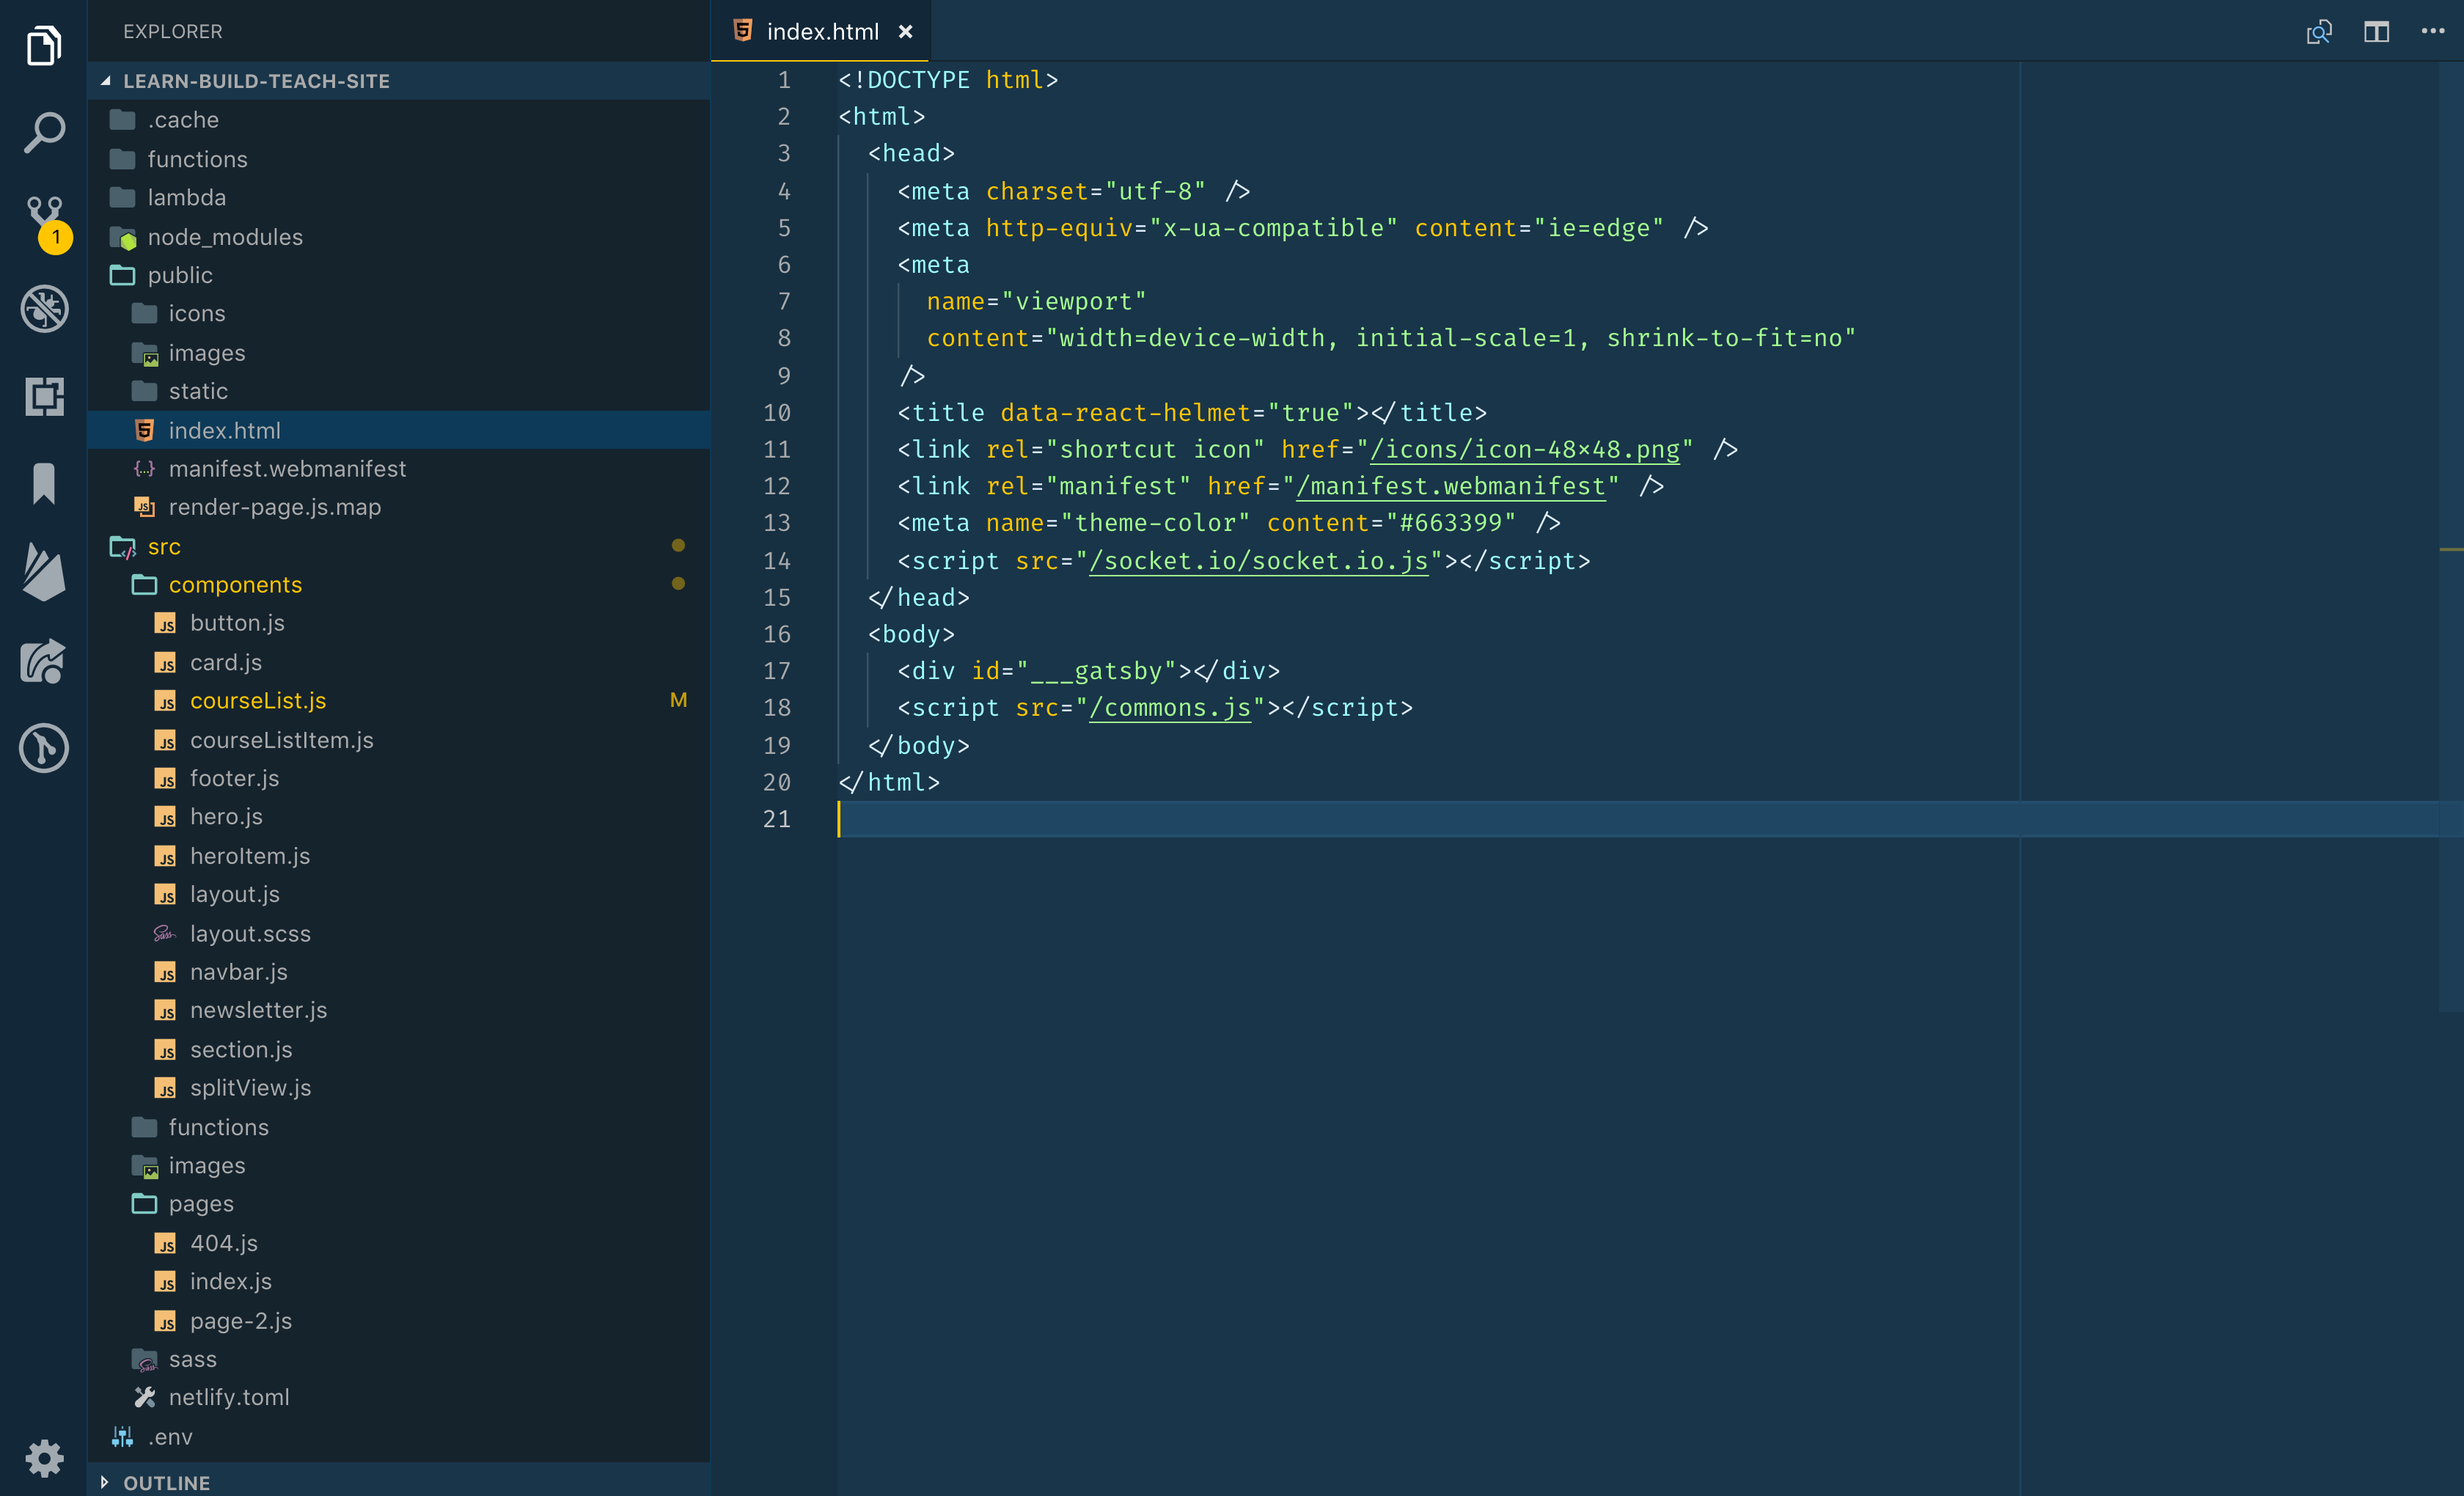Open the Live Share view in activity bar

point(44,660)
